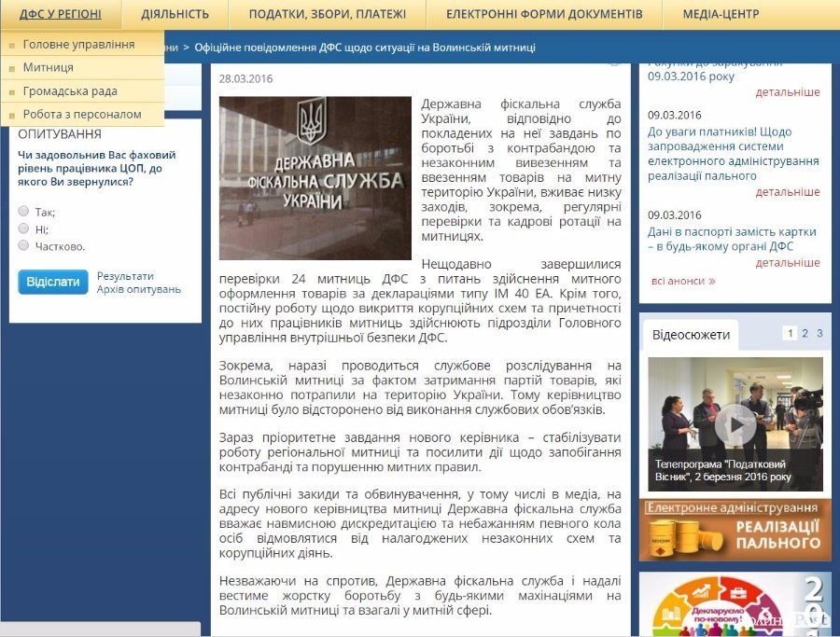Click the fuel barrels banner image
Viewport: 840px width, 637px height.
tap(735, 530)
